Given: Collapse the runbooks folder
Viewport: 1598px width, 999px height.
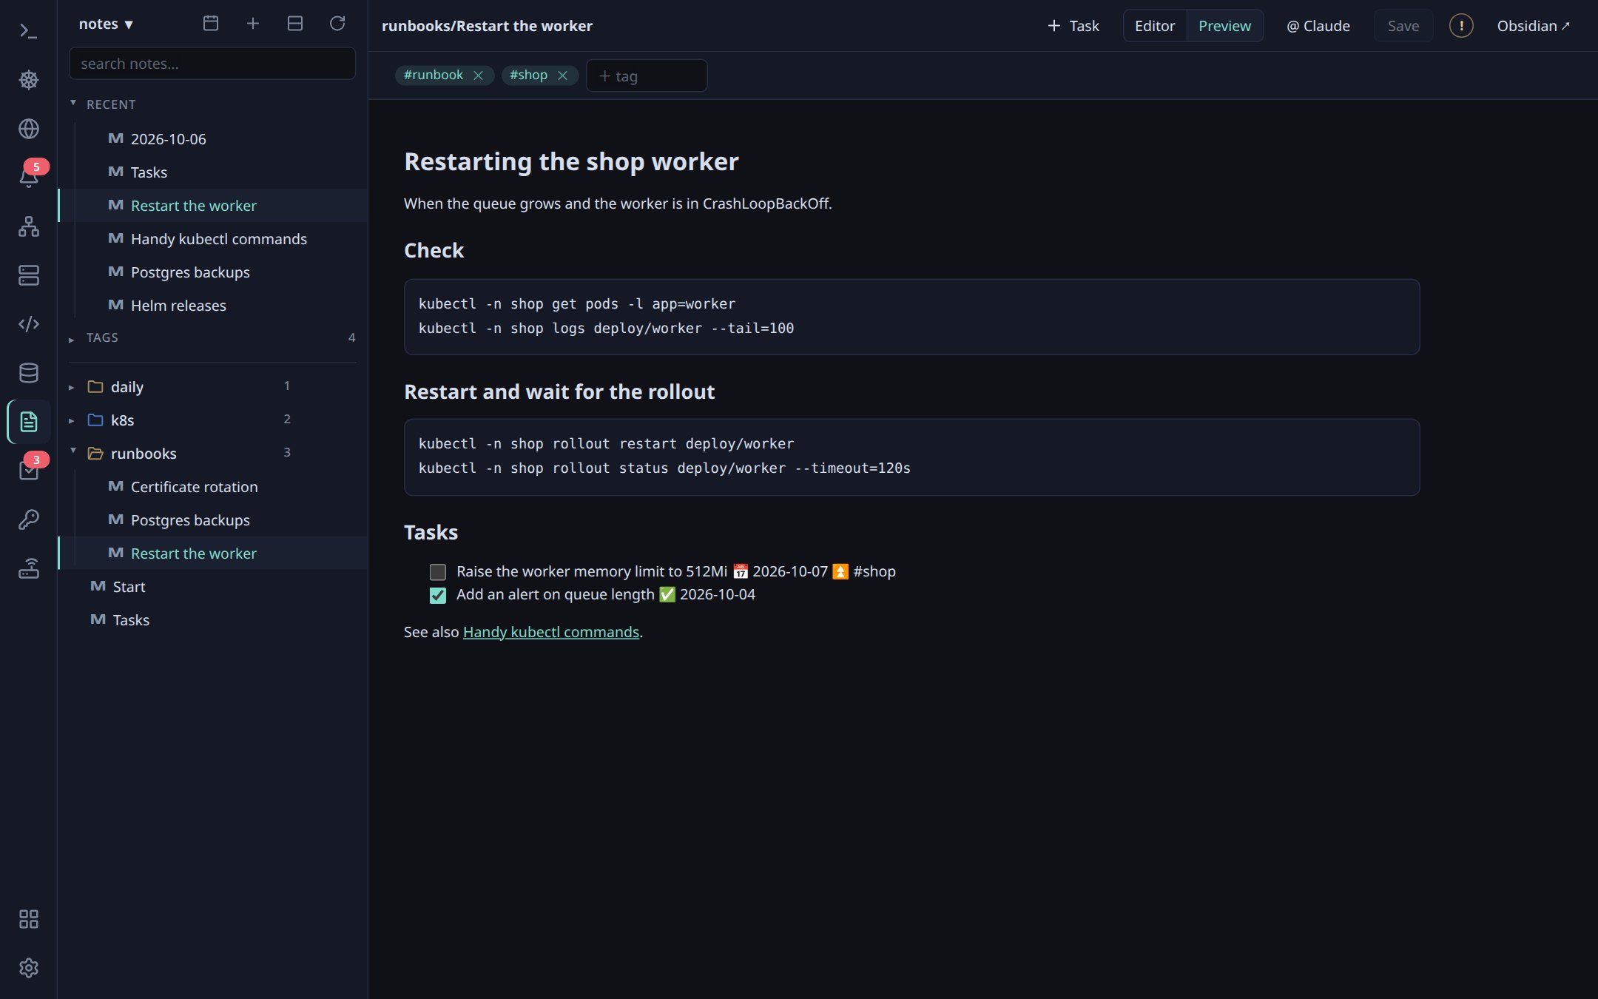Looking at the screenshot, I should [73, 451].
